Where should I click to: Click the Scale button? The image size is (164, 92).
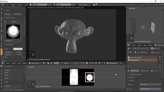click(x=13, y=75)
